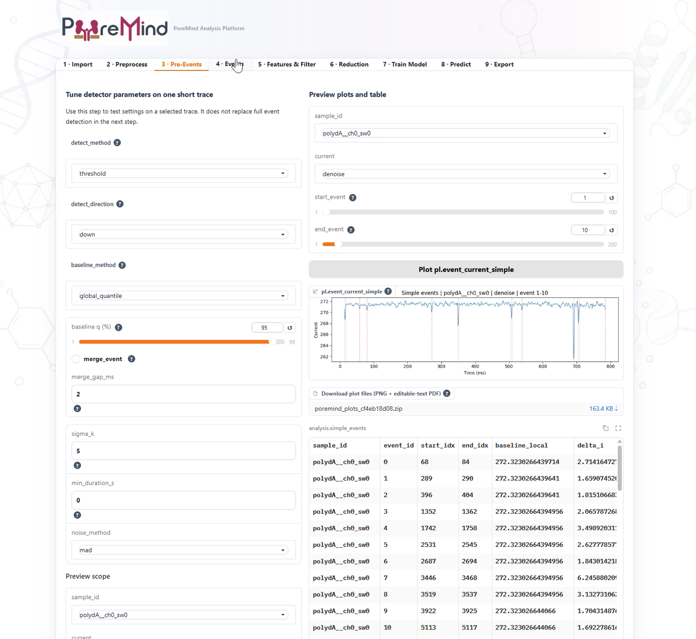The width and height of the screenshot is (696, 639).
Task: Show help for merge_event
Action: [x=132, y=359]
